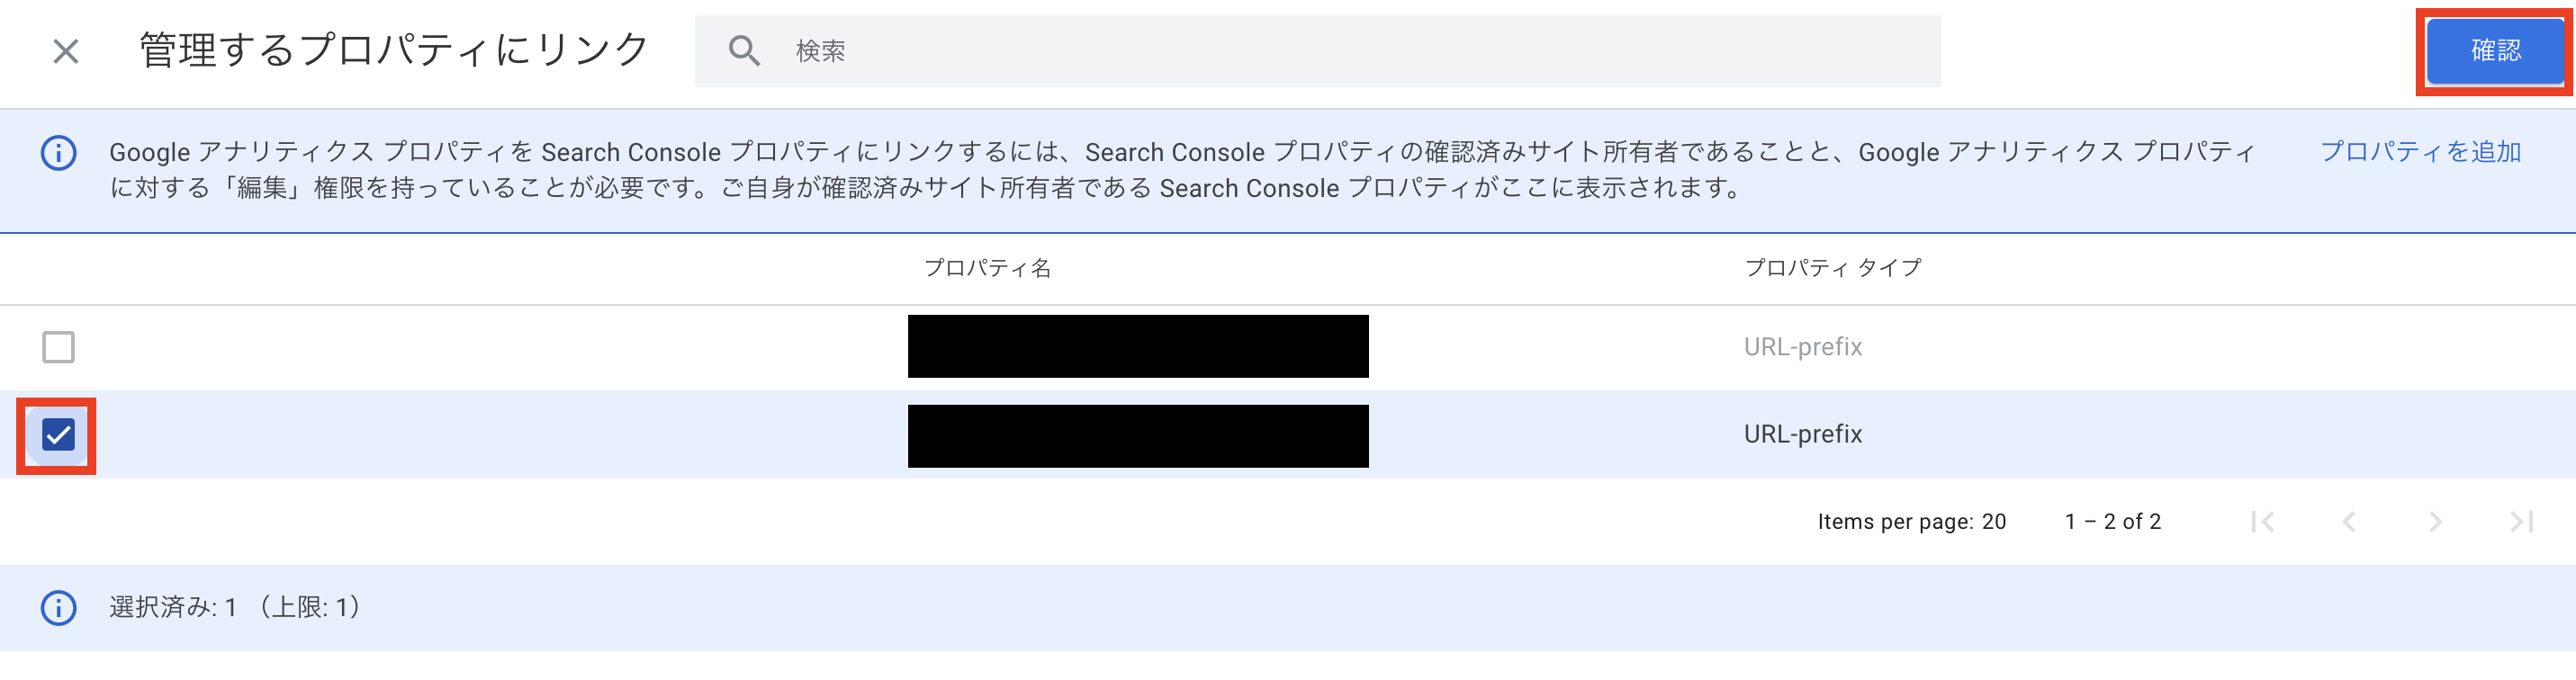Click the 確認 confirm button
The image size is (2576, 680).
click(x=2495, y=51)
